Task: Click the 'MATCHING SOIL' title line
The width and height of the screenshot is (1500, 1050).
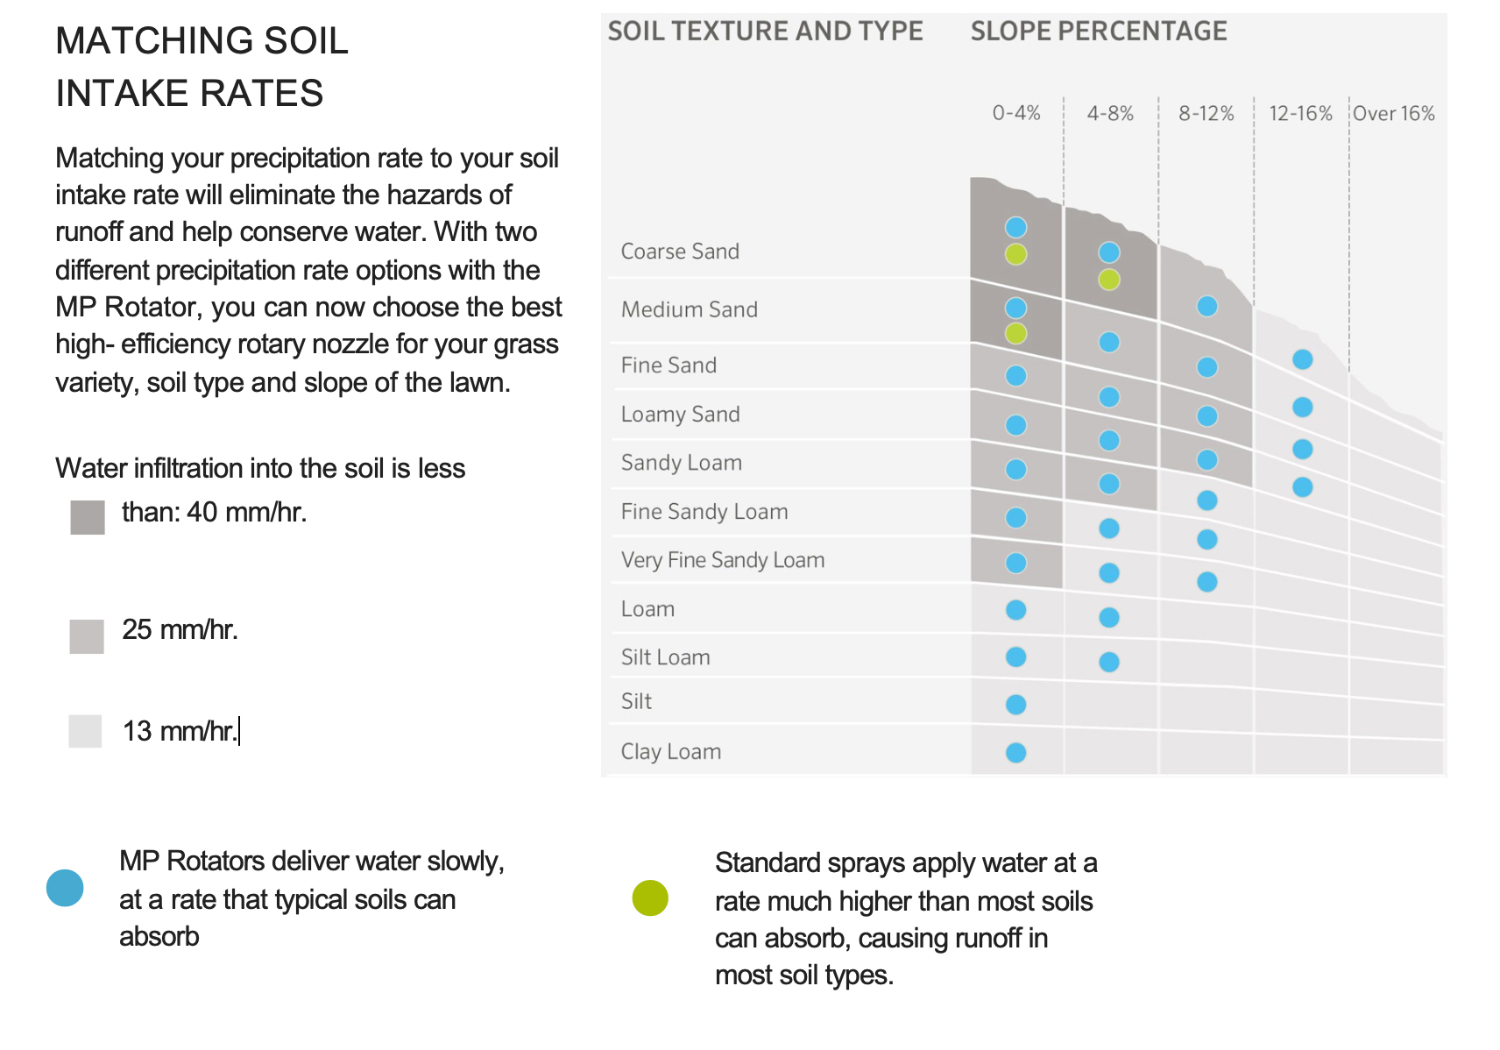Action: (202, 41)
